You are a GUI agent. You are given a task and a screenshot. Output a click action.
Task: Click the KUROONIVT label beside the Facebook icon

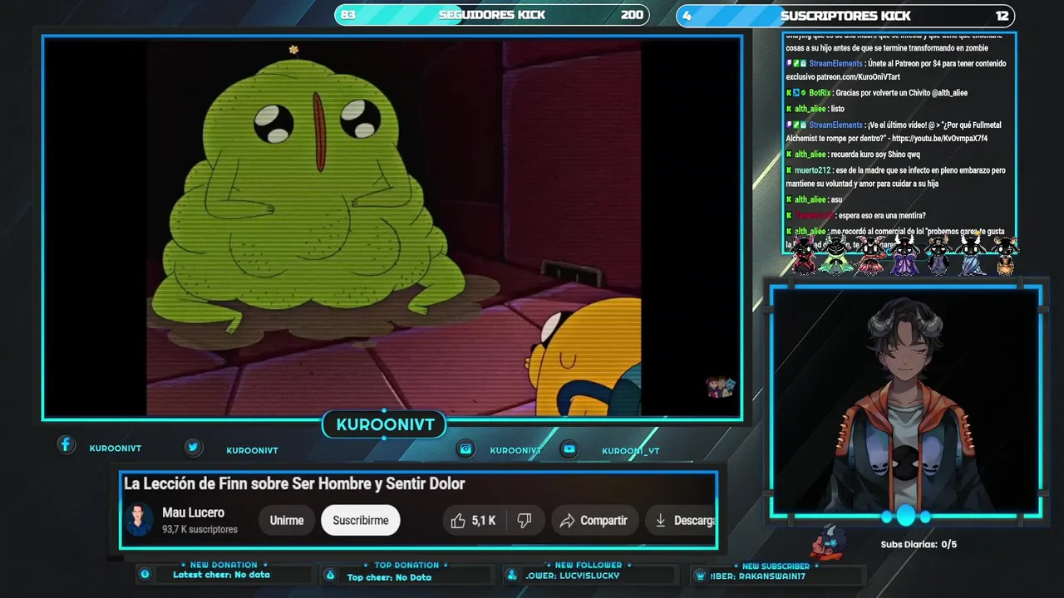point(116,448)
